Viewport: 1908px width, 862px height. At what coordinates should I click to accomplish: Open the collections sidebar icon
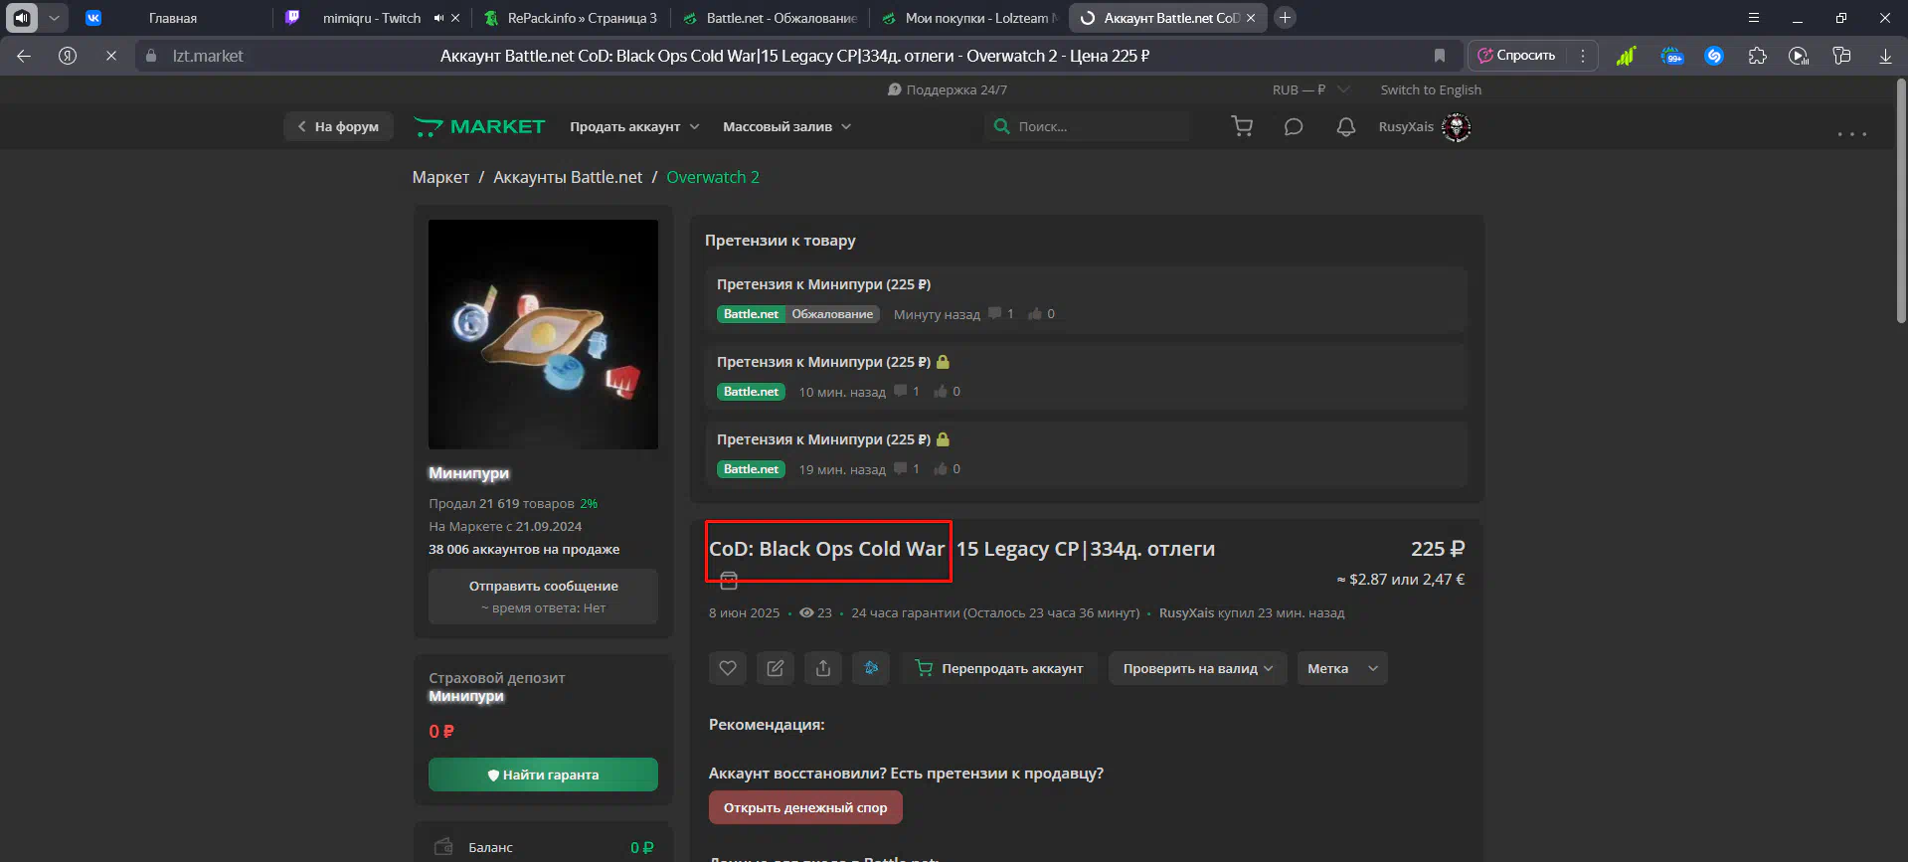click(1842, 56)
